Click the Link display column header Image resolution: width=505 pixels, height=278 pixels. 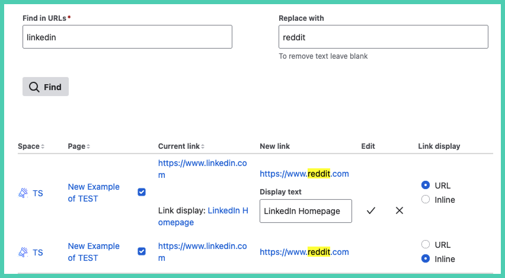(439, 146)
